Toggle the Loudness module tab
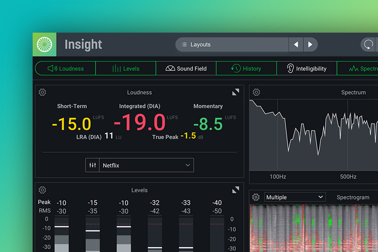This screenshot has height=252, width=378. 65,69
